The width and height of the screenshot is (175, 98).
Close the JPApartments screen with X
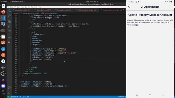(129, 7)
